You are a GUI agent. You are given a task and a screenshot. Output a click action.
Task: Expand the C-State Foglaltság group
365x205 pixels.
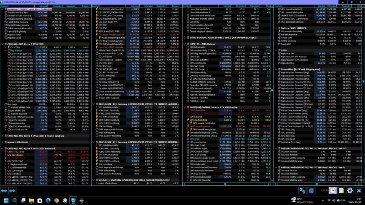(2, 136)
